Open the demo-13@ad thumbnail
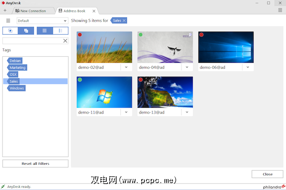 pyautogui.click(x=165, y=92)
